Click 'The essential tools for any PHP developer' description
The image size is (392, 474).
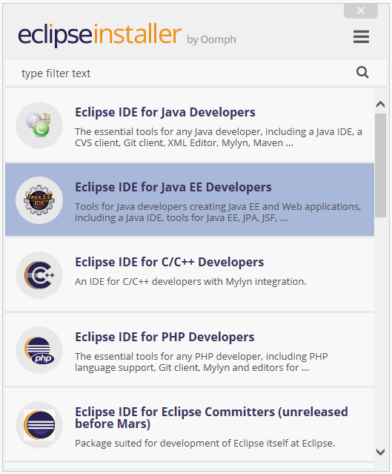coord(202,362)
